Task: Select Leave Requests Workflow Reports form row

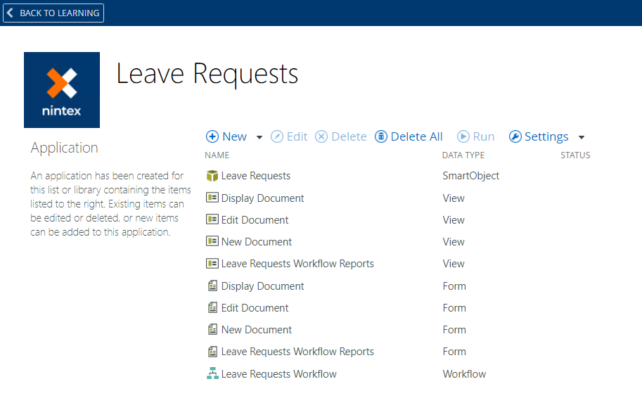Action: pyautogui.click(x=297, y=352)
